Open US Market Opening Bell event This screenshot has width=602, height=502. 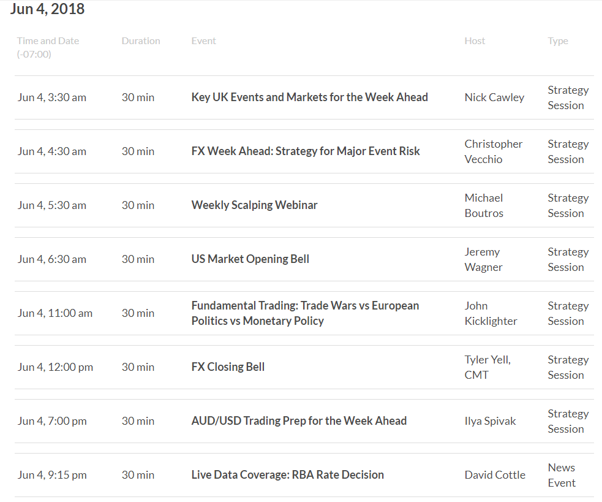tap(250, 259)
